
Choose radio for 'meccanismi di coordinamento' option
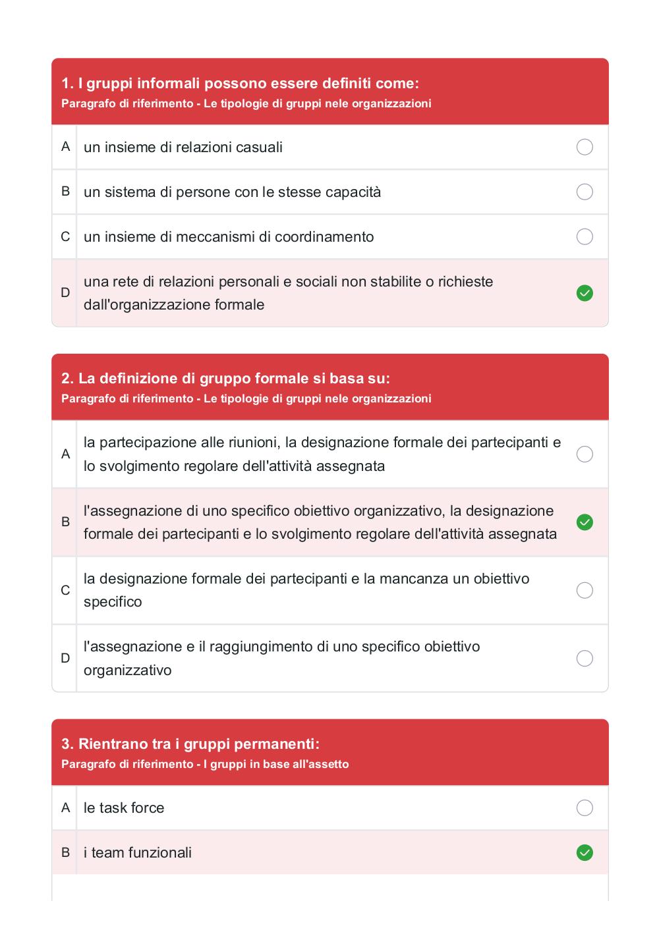pyautogui.click(x=585, y=236)
